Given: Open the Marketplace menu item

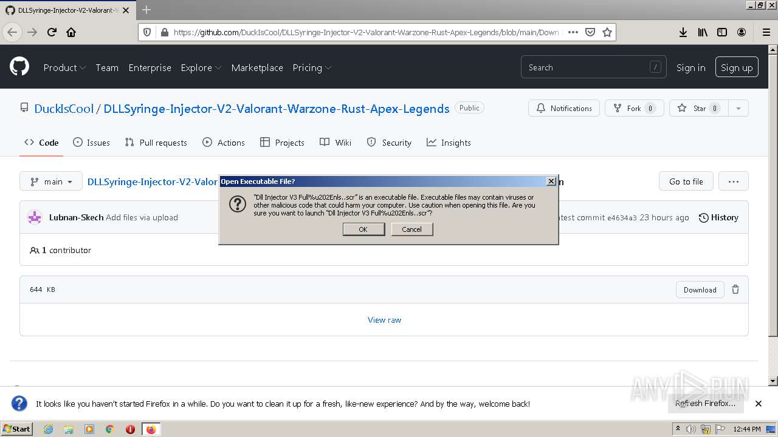Looking at the screenshot, I should pyautogui.click(x=257, y=67).
